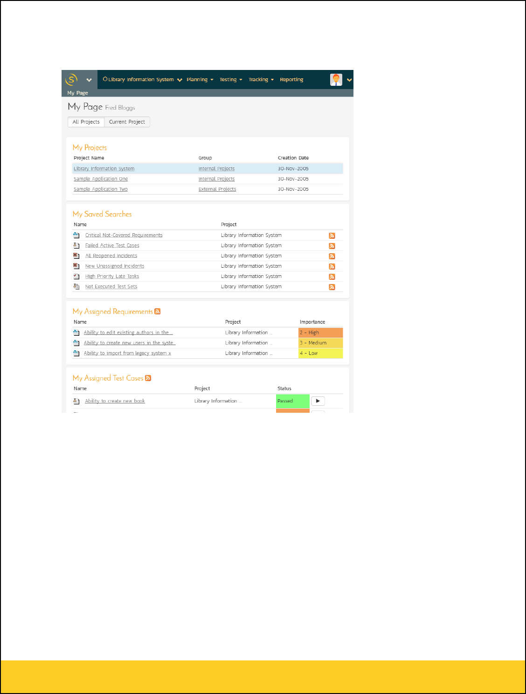Open All Reopened Incidents saved search
The image size is (526, 694).
[x=111, y=256]
